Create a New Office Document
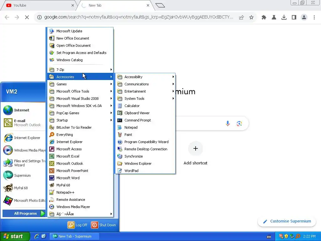Screen dimensions: 321x241 click(80, 38)
